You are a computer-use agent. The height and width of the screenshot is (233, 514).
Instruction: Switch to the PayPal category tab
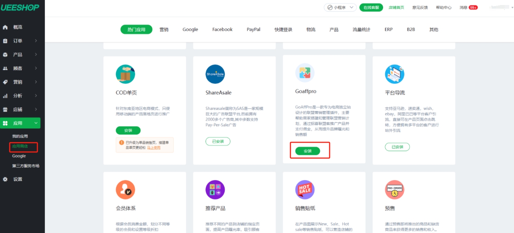click(253, 29)
